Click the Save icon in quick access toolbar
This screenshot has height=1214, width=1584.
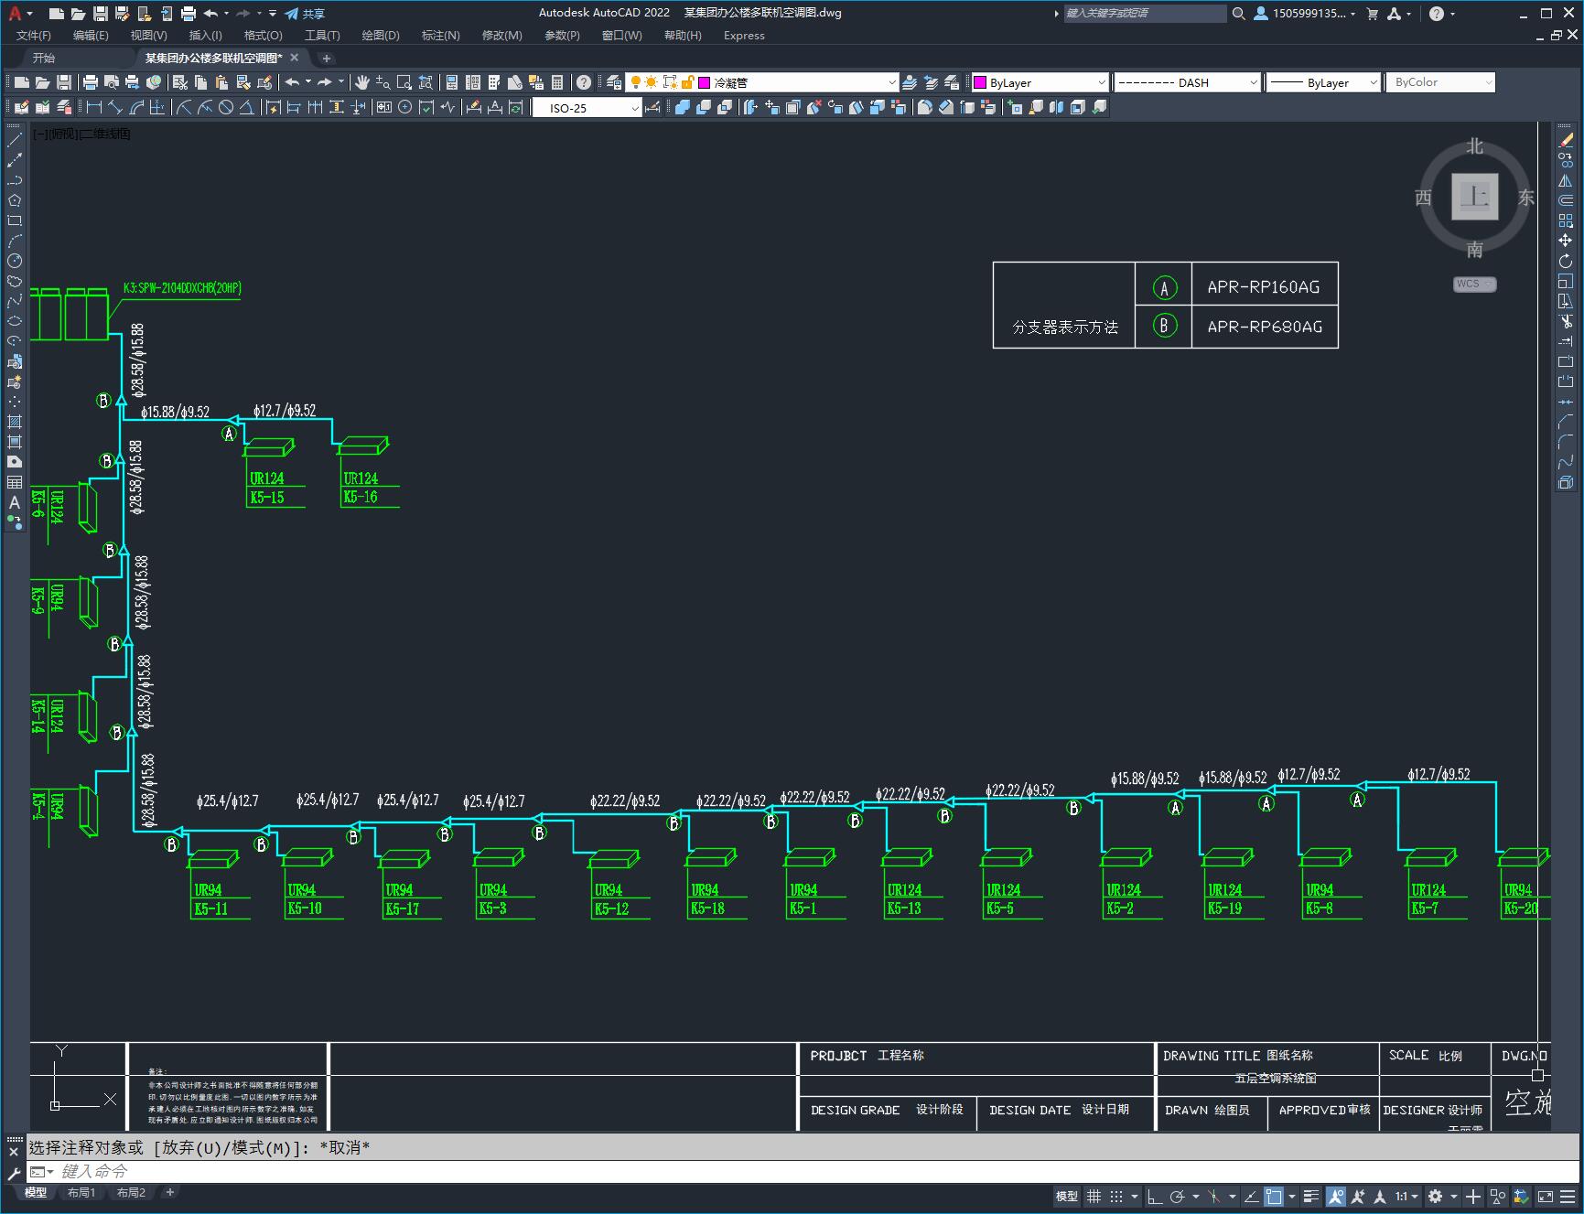101,14
